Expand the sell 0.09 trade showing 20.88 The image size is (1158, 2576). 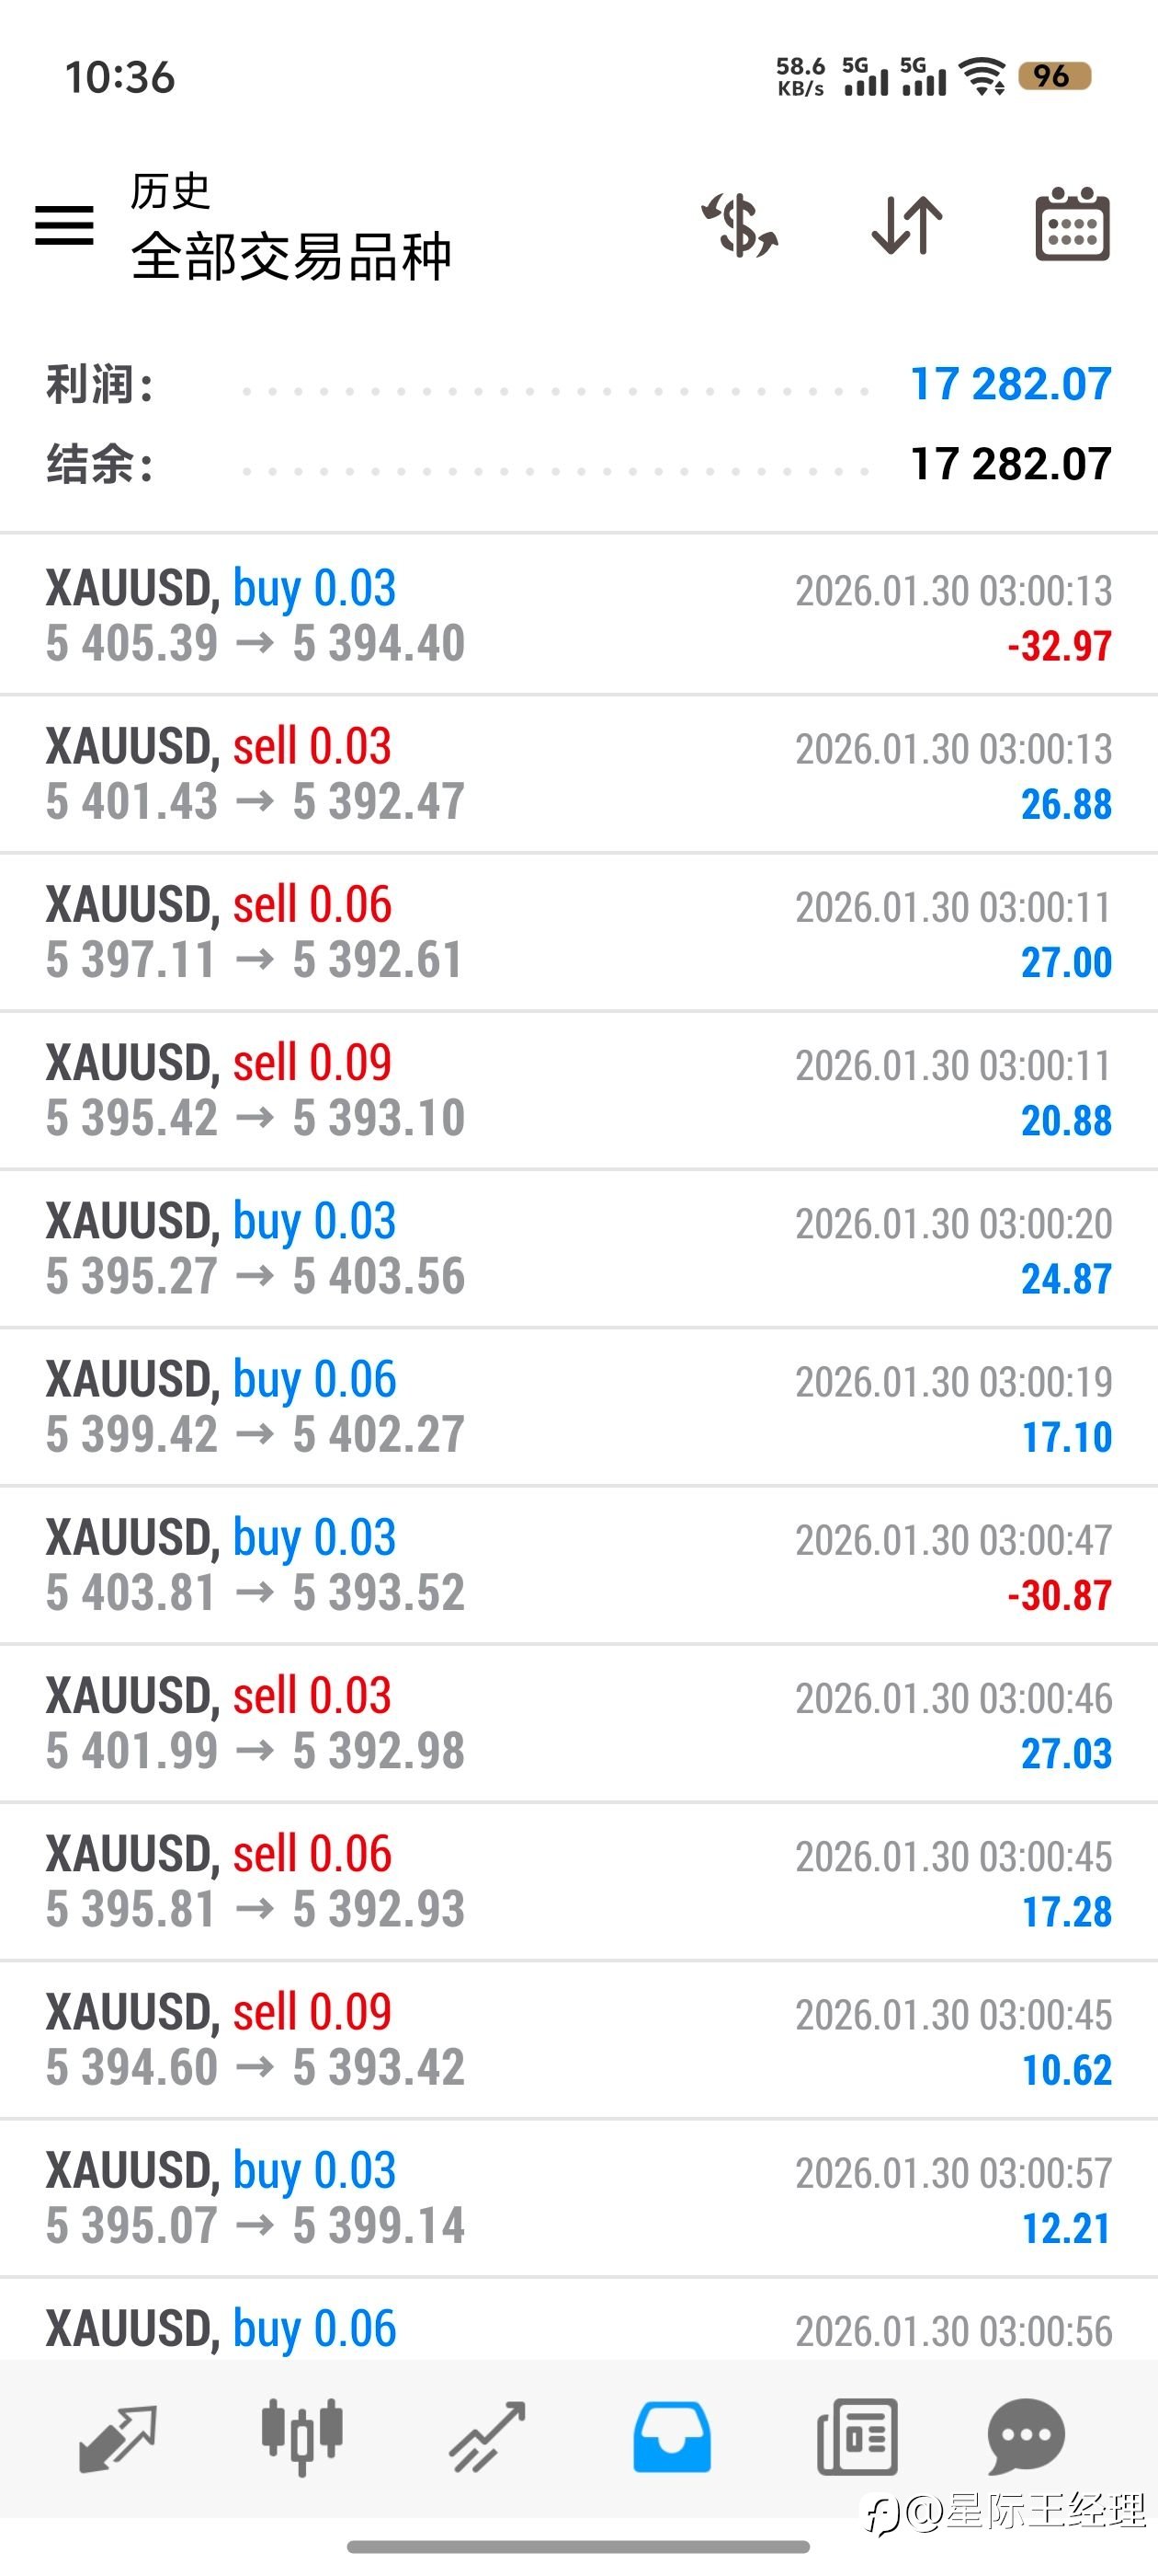tap(578, 1090)
